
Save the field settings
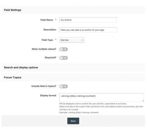(73, 121)
